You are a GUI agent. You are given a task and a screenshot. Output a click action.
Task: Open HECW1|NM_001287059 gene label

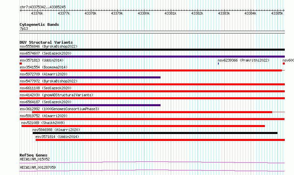click(38, 167)
